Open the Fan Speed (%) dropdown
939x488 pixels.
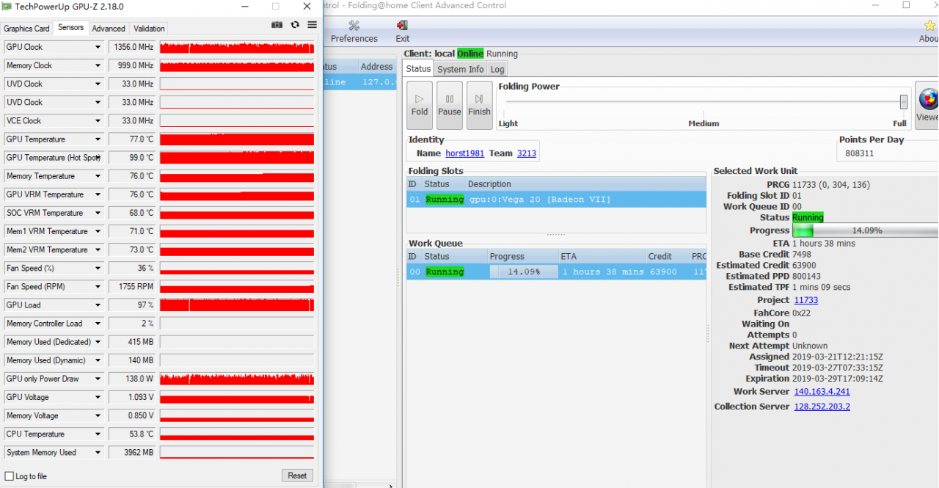97,268
